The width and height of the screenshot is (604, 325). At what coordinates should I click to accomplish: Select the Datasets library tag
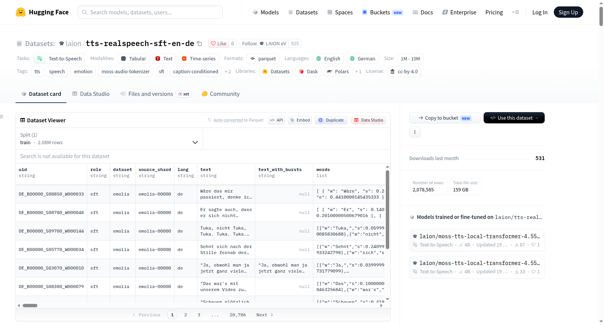click(276, 71)
